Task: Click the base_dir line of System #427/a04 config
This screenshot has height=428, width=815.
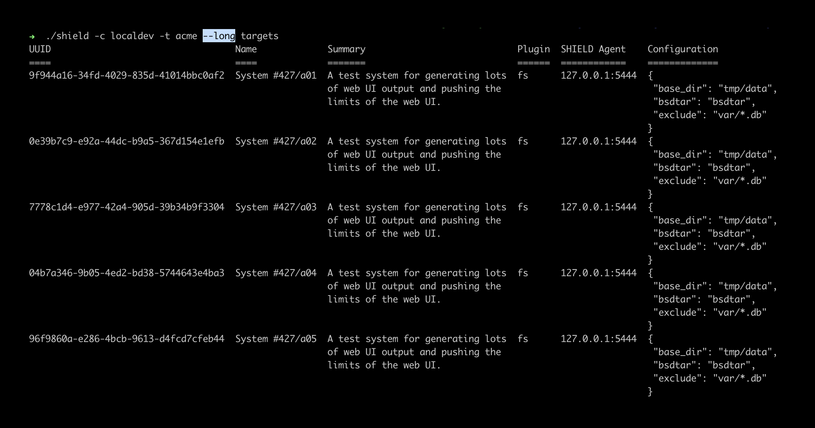Action: tap(715, 286)
